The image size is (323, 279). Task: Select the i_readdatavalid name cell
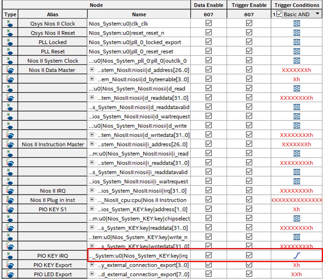tap(139, 172)
